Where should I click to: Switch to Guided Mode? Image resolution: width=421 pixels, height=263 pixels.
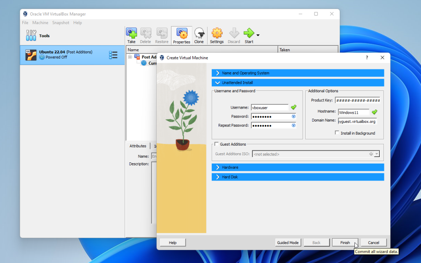[288, 242]
